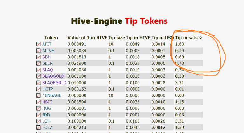Open the chart icon for HUG
Viewport: 244px width, 133px height.
click(x=38, y=108)
